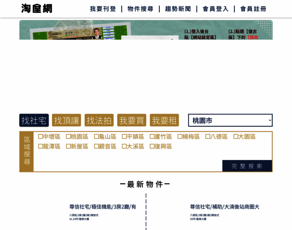The width and height of the screenshot is (292, 230).
Task: Enable the 大溪區 checkbox
Action: click(x=124, y=146)
